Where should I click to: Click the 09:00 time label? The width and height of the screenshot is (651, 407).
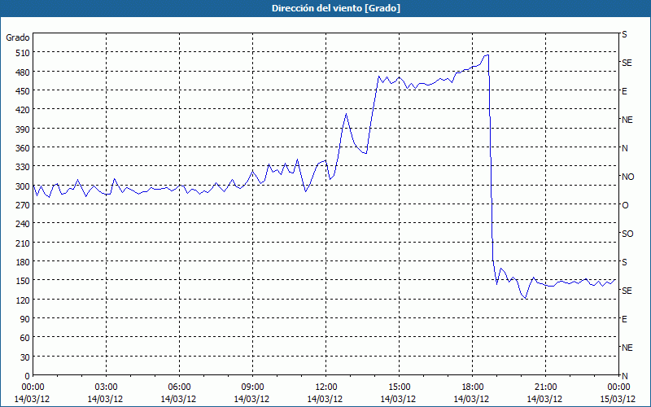(252, 387)
